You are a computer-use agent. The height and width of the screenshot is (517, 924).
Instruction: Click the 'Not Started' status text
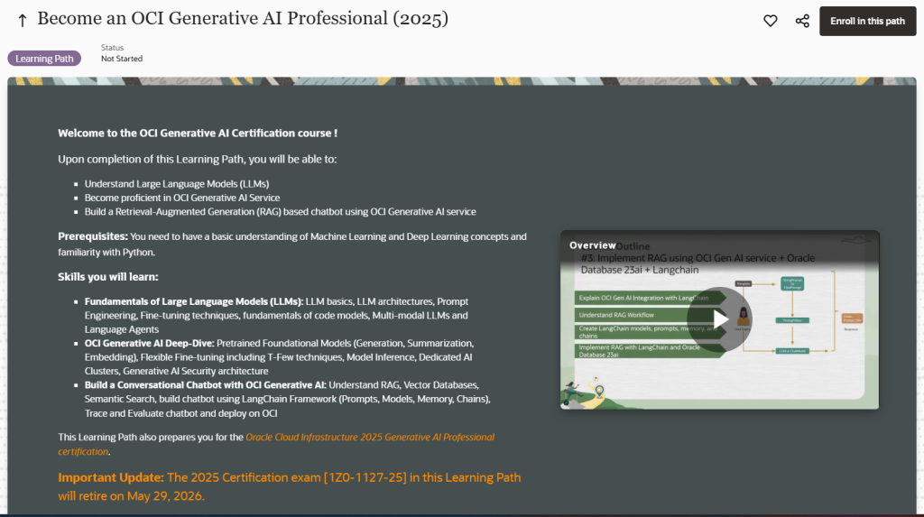[122, 59]
